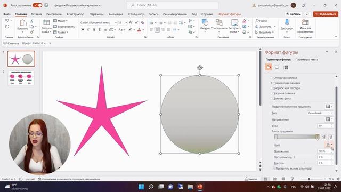341x192 pixels.
Task: Select Fill and Line pane icon
Action: coord(269,67)
